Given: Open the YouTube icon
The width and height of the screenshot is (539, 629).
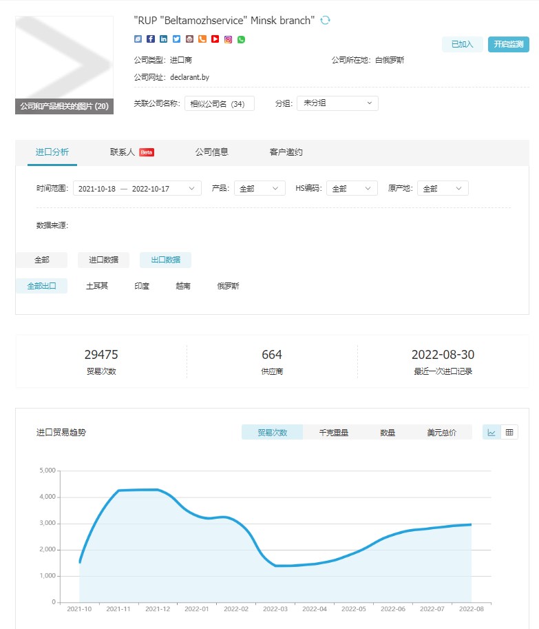Looking at the screenshot, I should click(x=215, y=39).
